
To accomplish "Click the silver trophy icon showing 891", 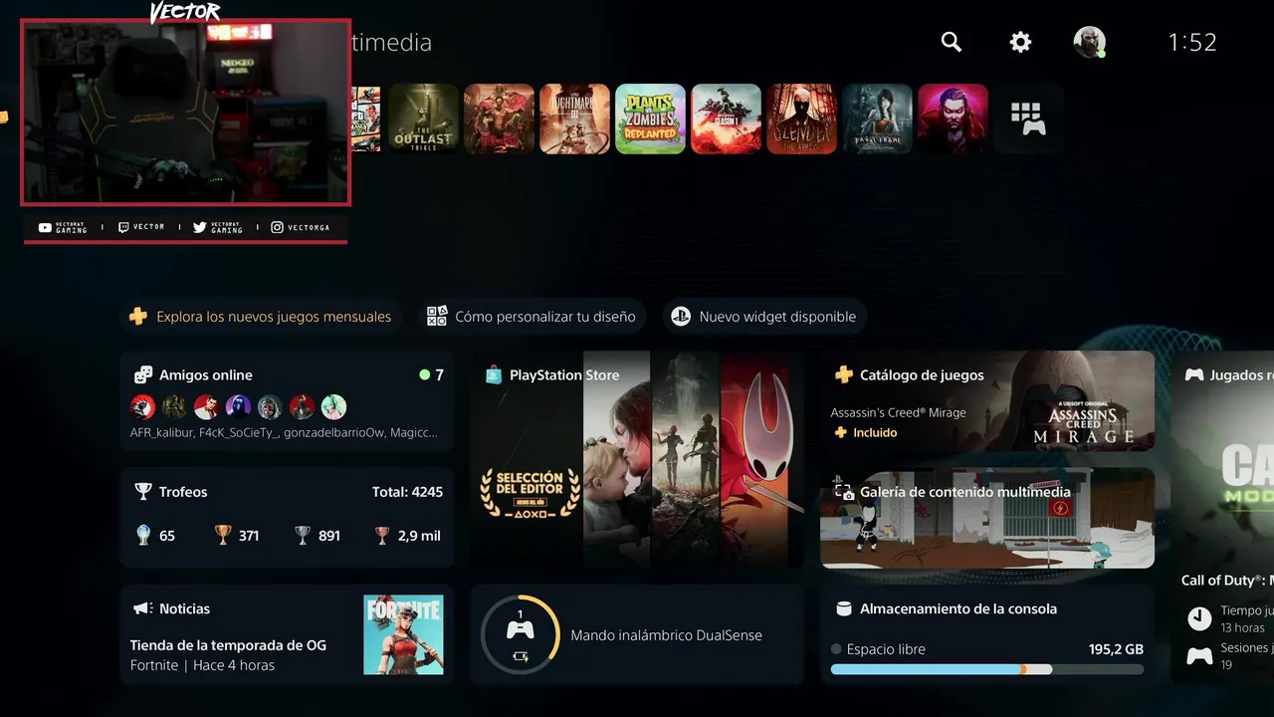I will click(303, 536).
